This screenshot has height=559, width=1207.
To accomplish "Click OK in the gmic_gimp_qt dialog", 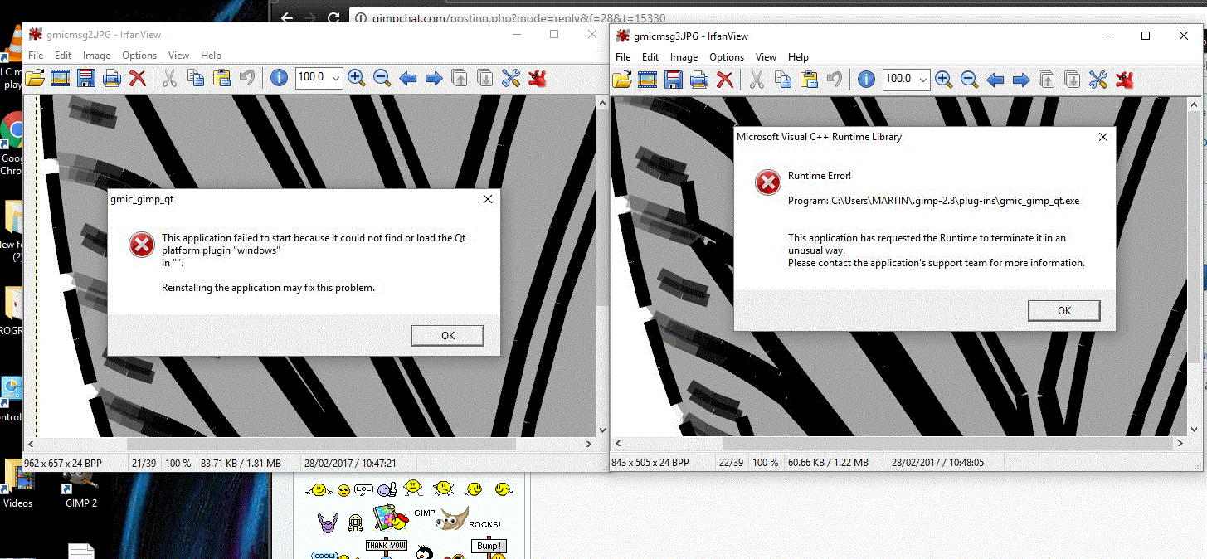I will point(448,335).
